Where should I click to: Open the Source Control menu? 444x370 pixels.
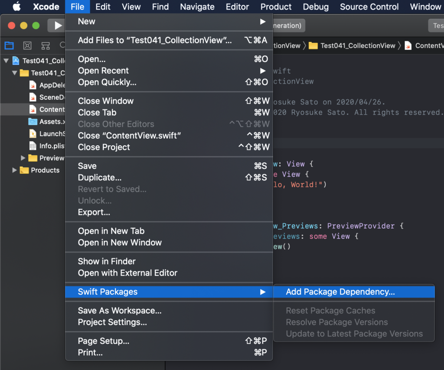pos(369,6)
